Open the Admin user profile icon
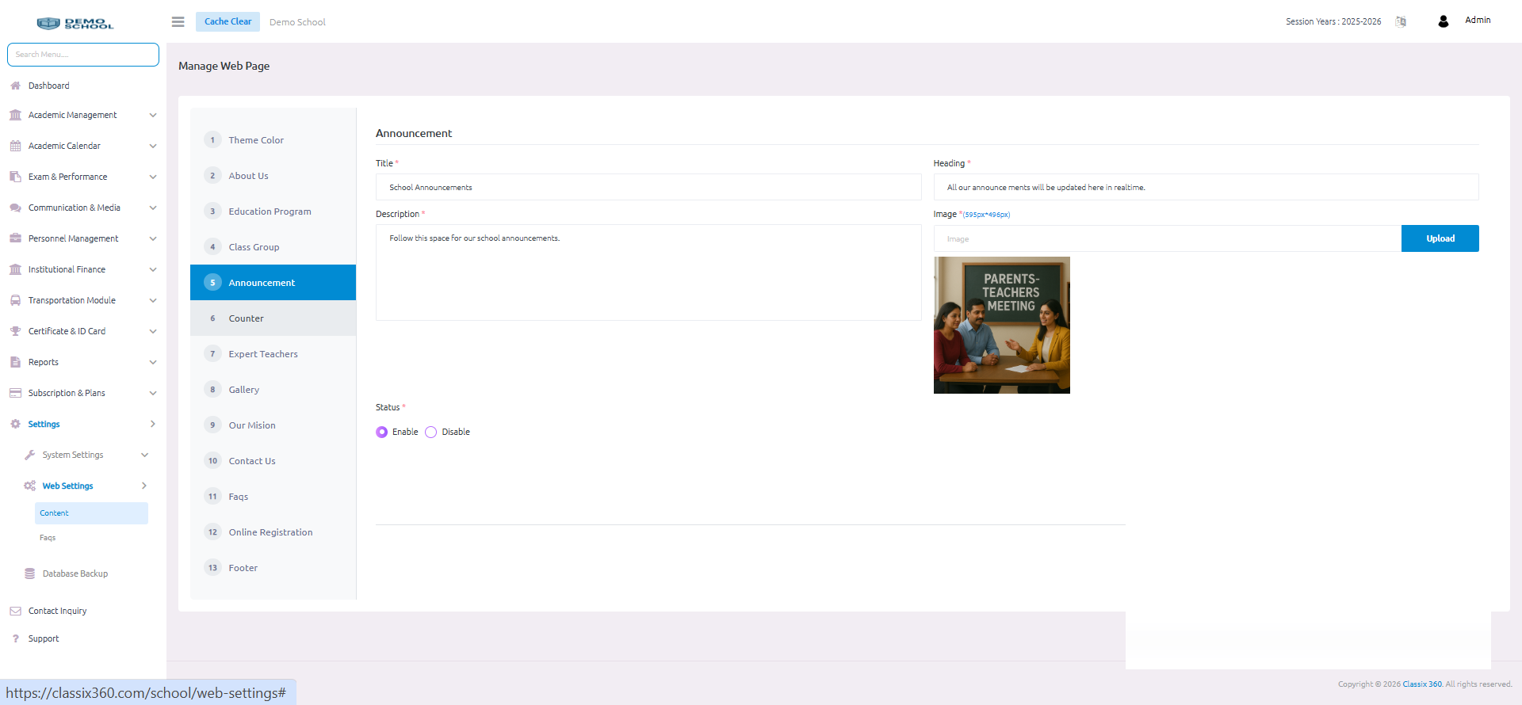This screenshot has height=705, width=1522. point(1444,21)
